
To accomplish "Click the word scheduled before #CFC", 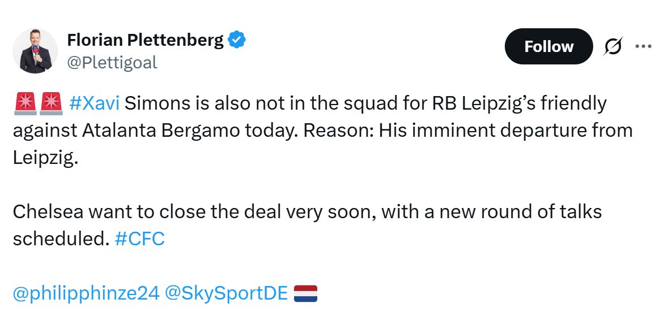I will (60, 239).
